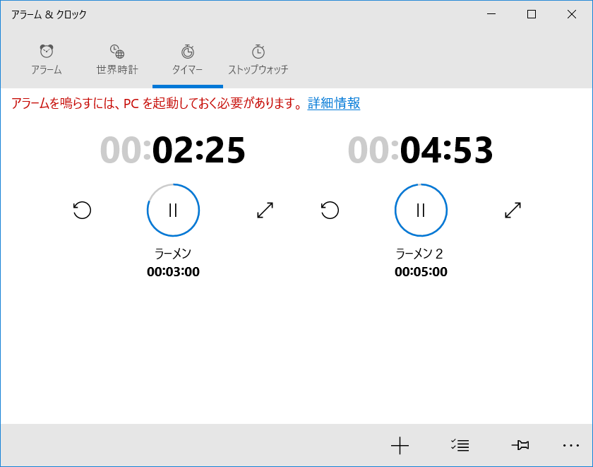The width and height of the screenshot is (593, 467).
Task: Close the アラーム & クロック window
Action: 572,14
